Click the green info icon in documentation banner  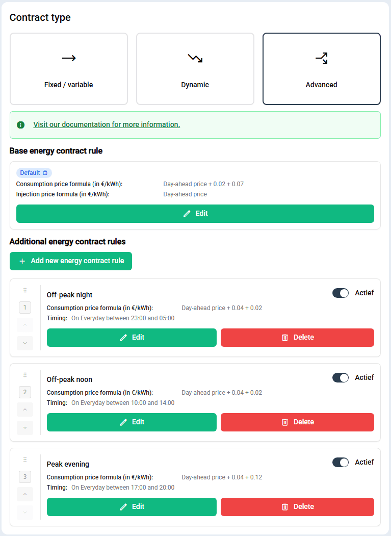tap(21, 124)
